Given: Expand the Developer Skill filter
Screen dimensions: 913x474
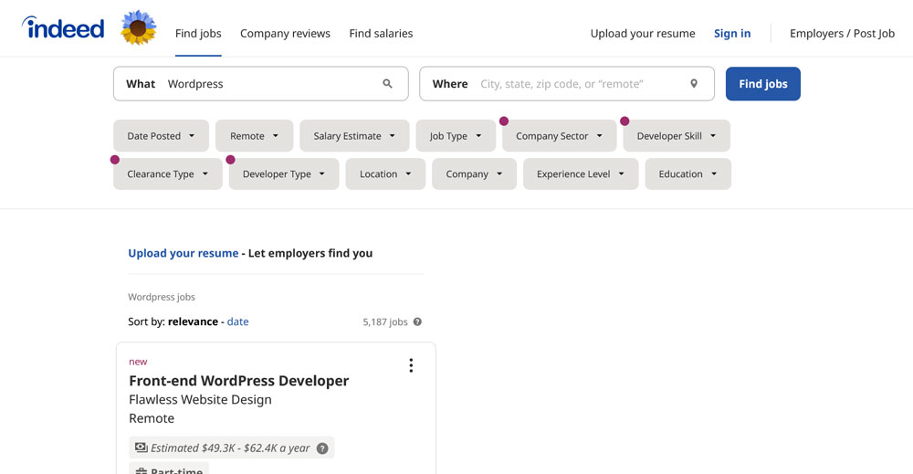Looking at the screenshot, I should coord(676,136).
